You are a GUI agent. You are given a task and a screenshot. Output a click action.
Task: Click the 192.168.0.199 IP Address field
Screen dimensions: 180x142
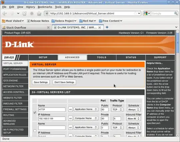tap(52, 118)
